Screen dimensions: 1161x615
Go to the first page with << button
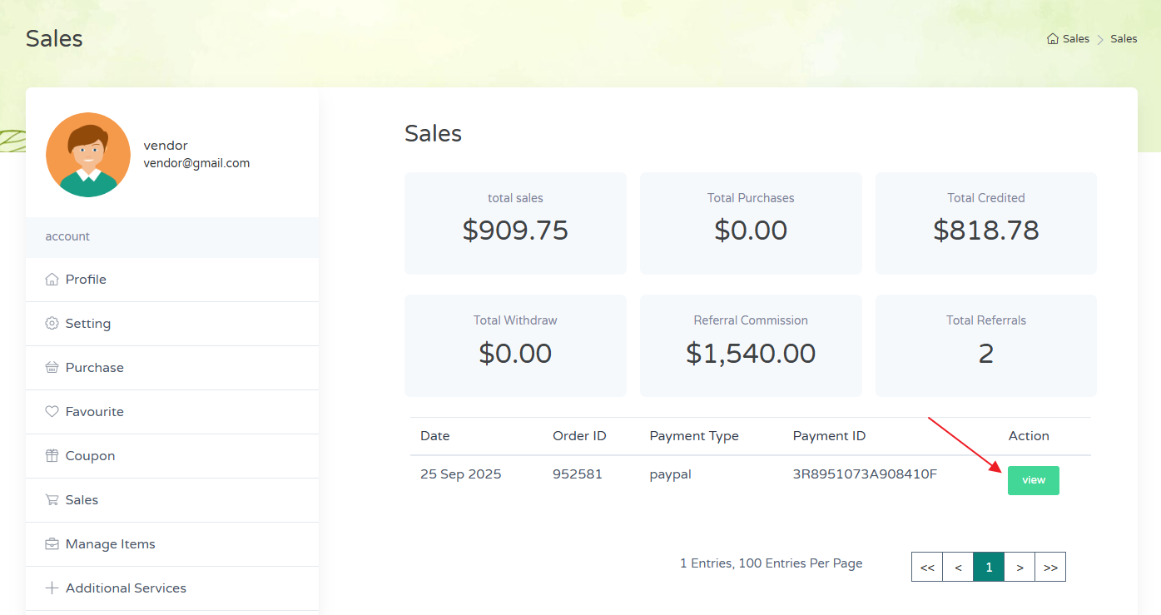tap(927, 568)
